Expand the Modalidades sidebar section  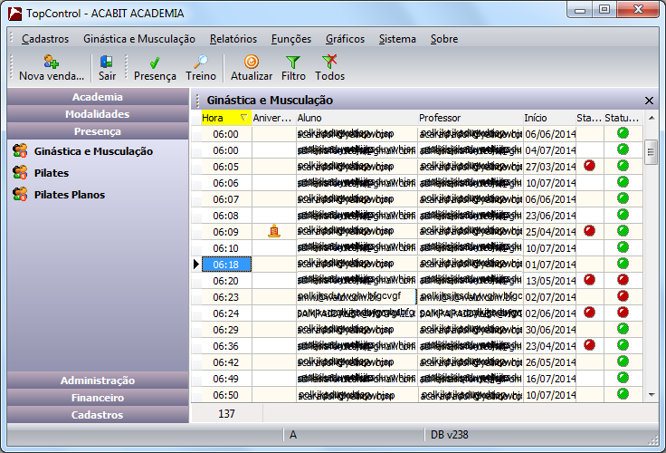click(98, 114)
